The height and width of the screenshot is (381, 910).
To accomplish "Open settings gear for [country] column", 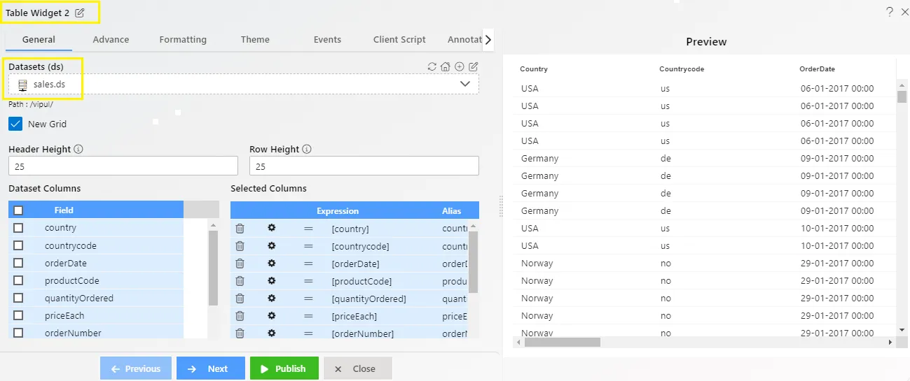I will [x=272, y=228].
